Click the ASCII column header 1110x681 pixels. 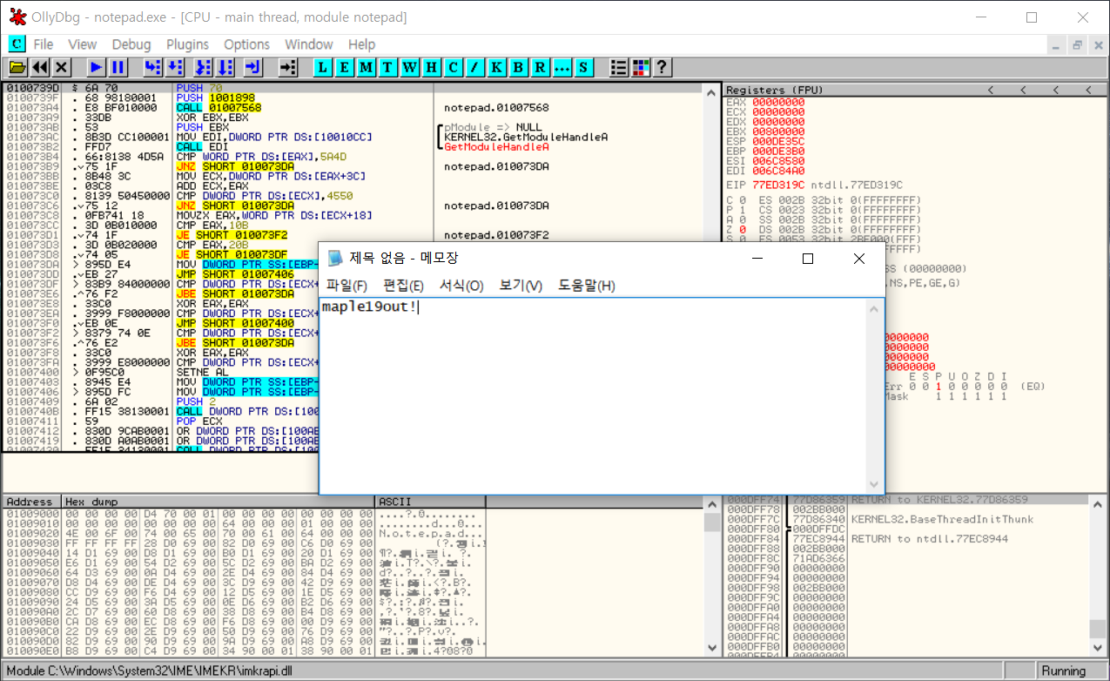[x=430, y=502]
